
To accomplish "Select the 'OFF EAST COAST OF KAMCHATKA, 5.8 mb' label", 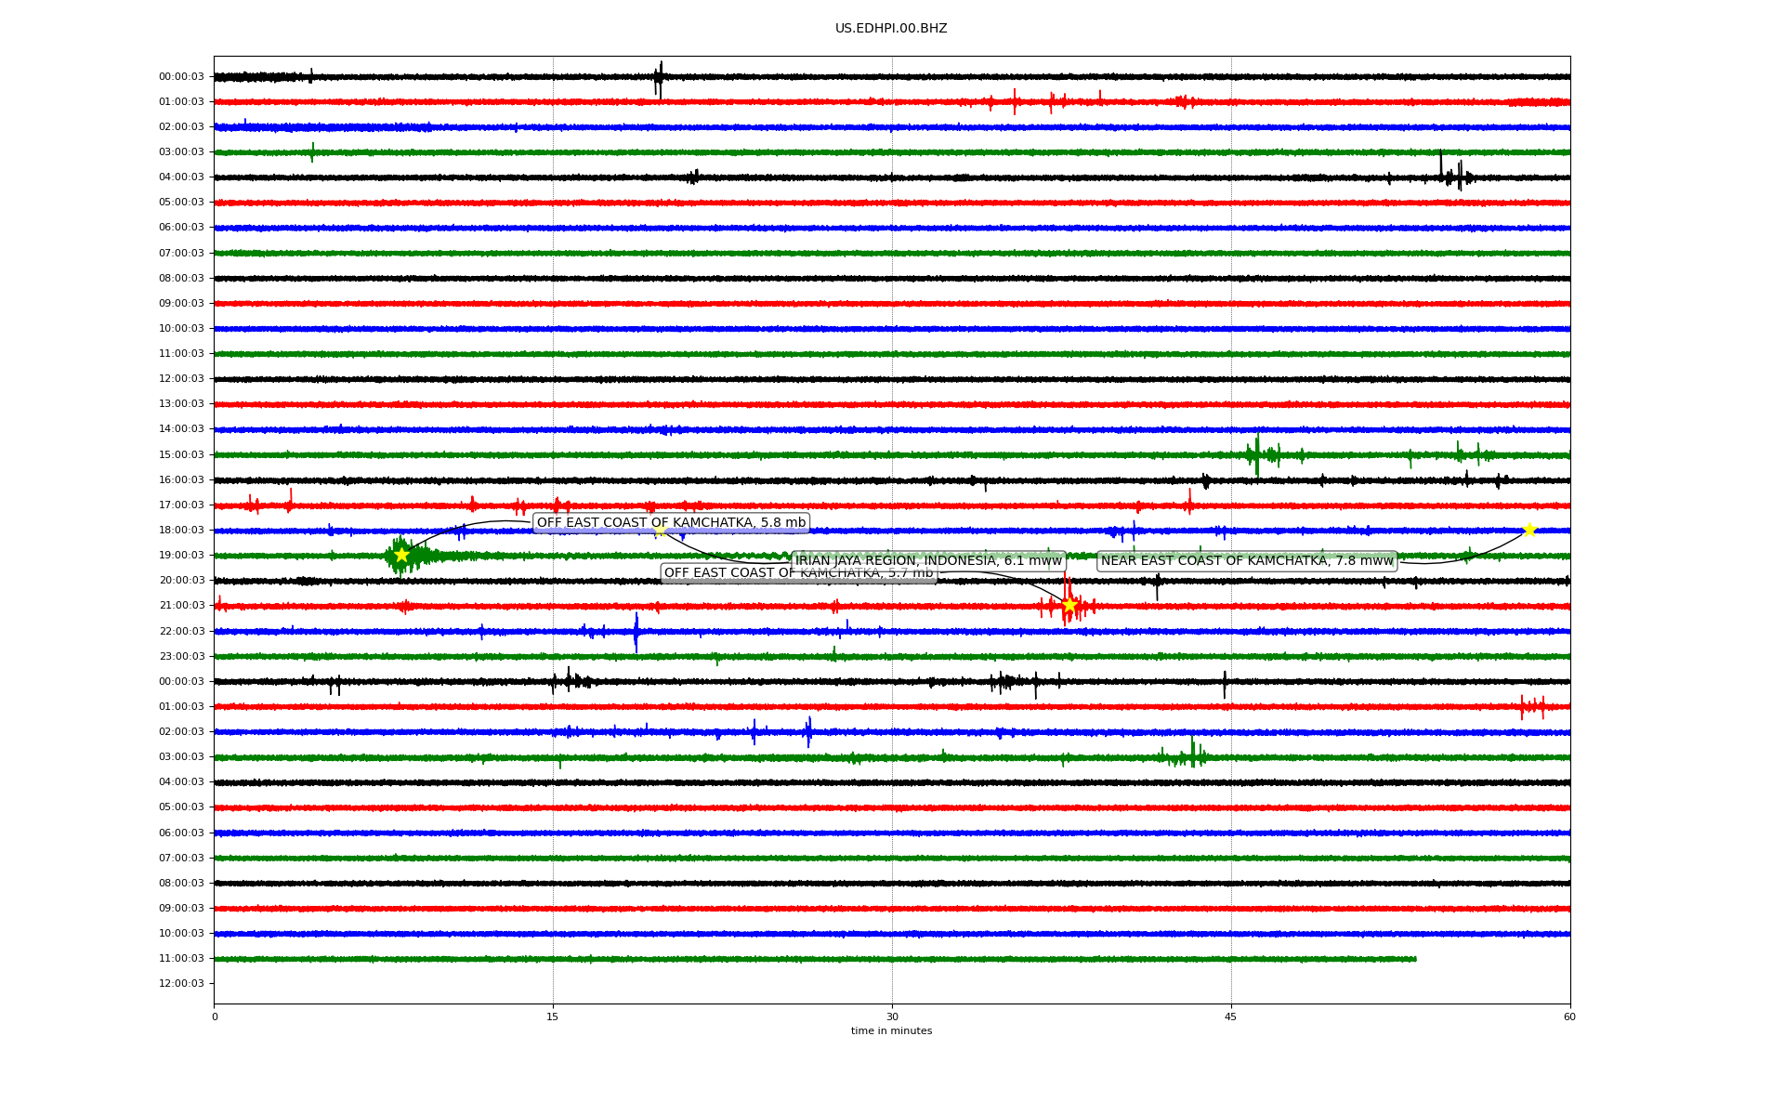I will (671, 522).
